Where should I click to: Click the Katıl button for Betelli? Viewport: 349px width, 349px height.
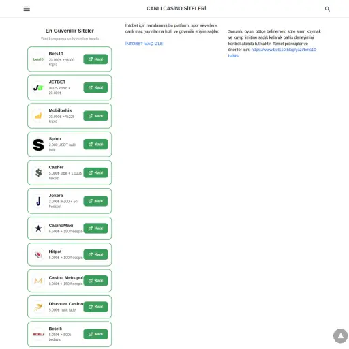(95, 334)
